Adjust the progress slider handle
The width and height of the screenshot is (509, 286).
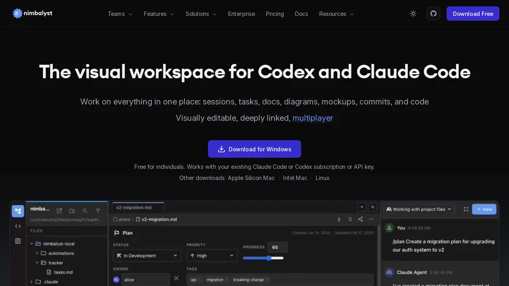point(269,258)
